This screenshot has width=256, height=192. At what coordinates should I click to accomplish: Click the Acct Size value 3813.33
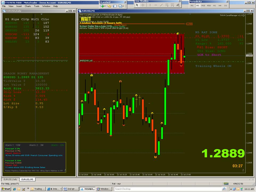click(42, 88)
